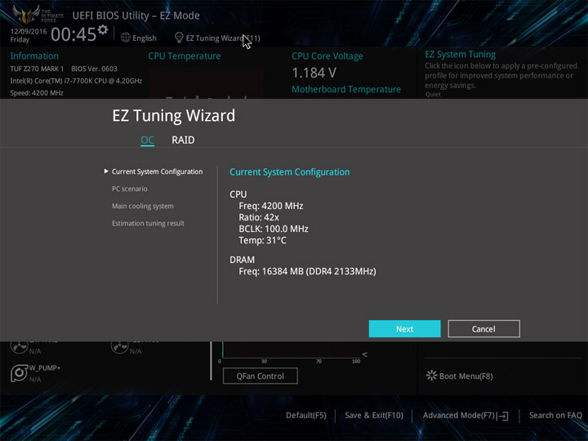Switch to the OC tab

[147, 140]
